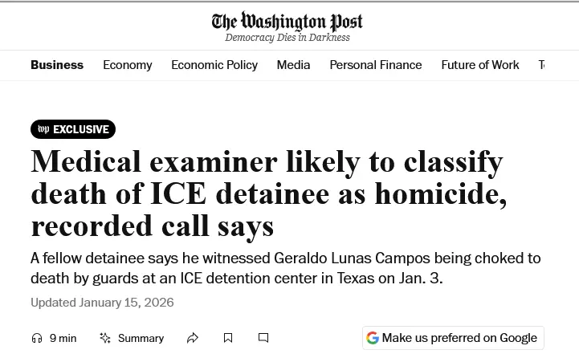This screenshot has height=358, width=579.
Task: Click the Updated January 15, 2026 date
Action: pos(102,303)
